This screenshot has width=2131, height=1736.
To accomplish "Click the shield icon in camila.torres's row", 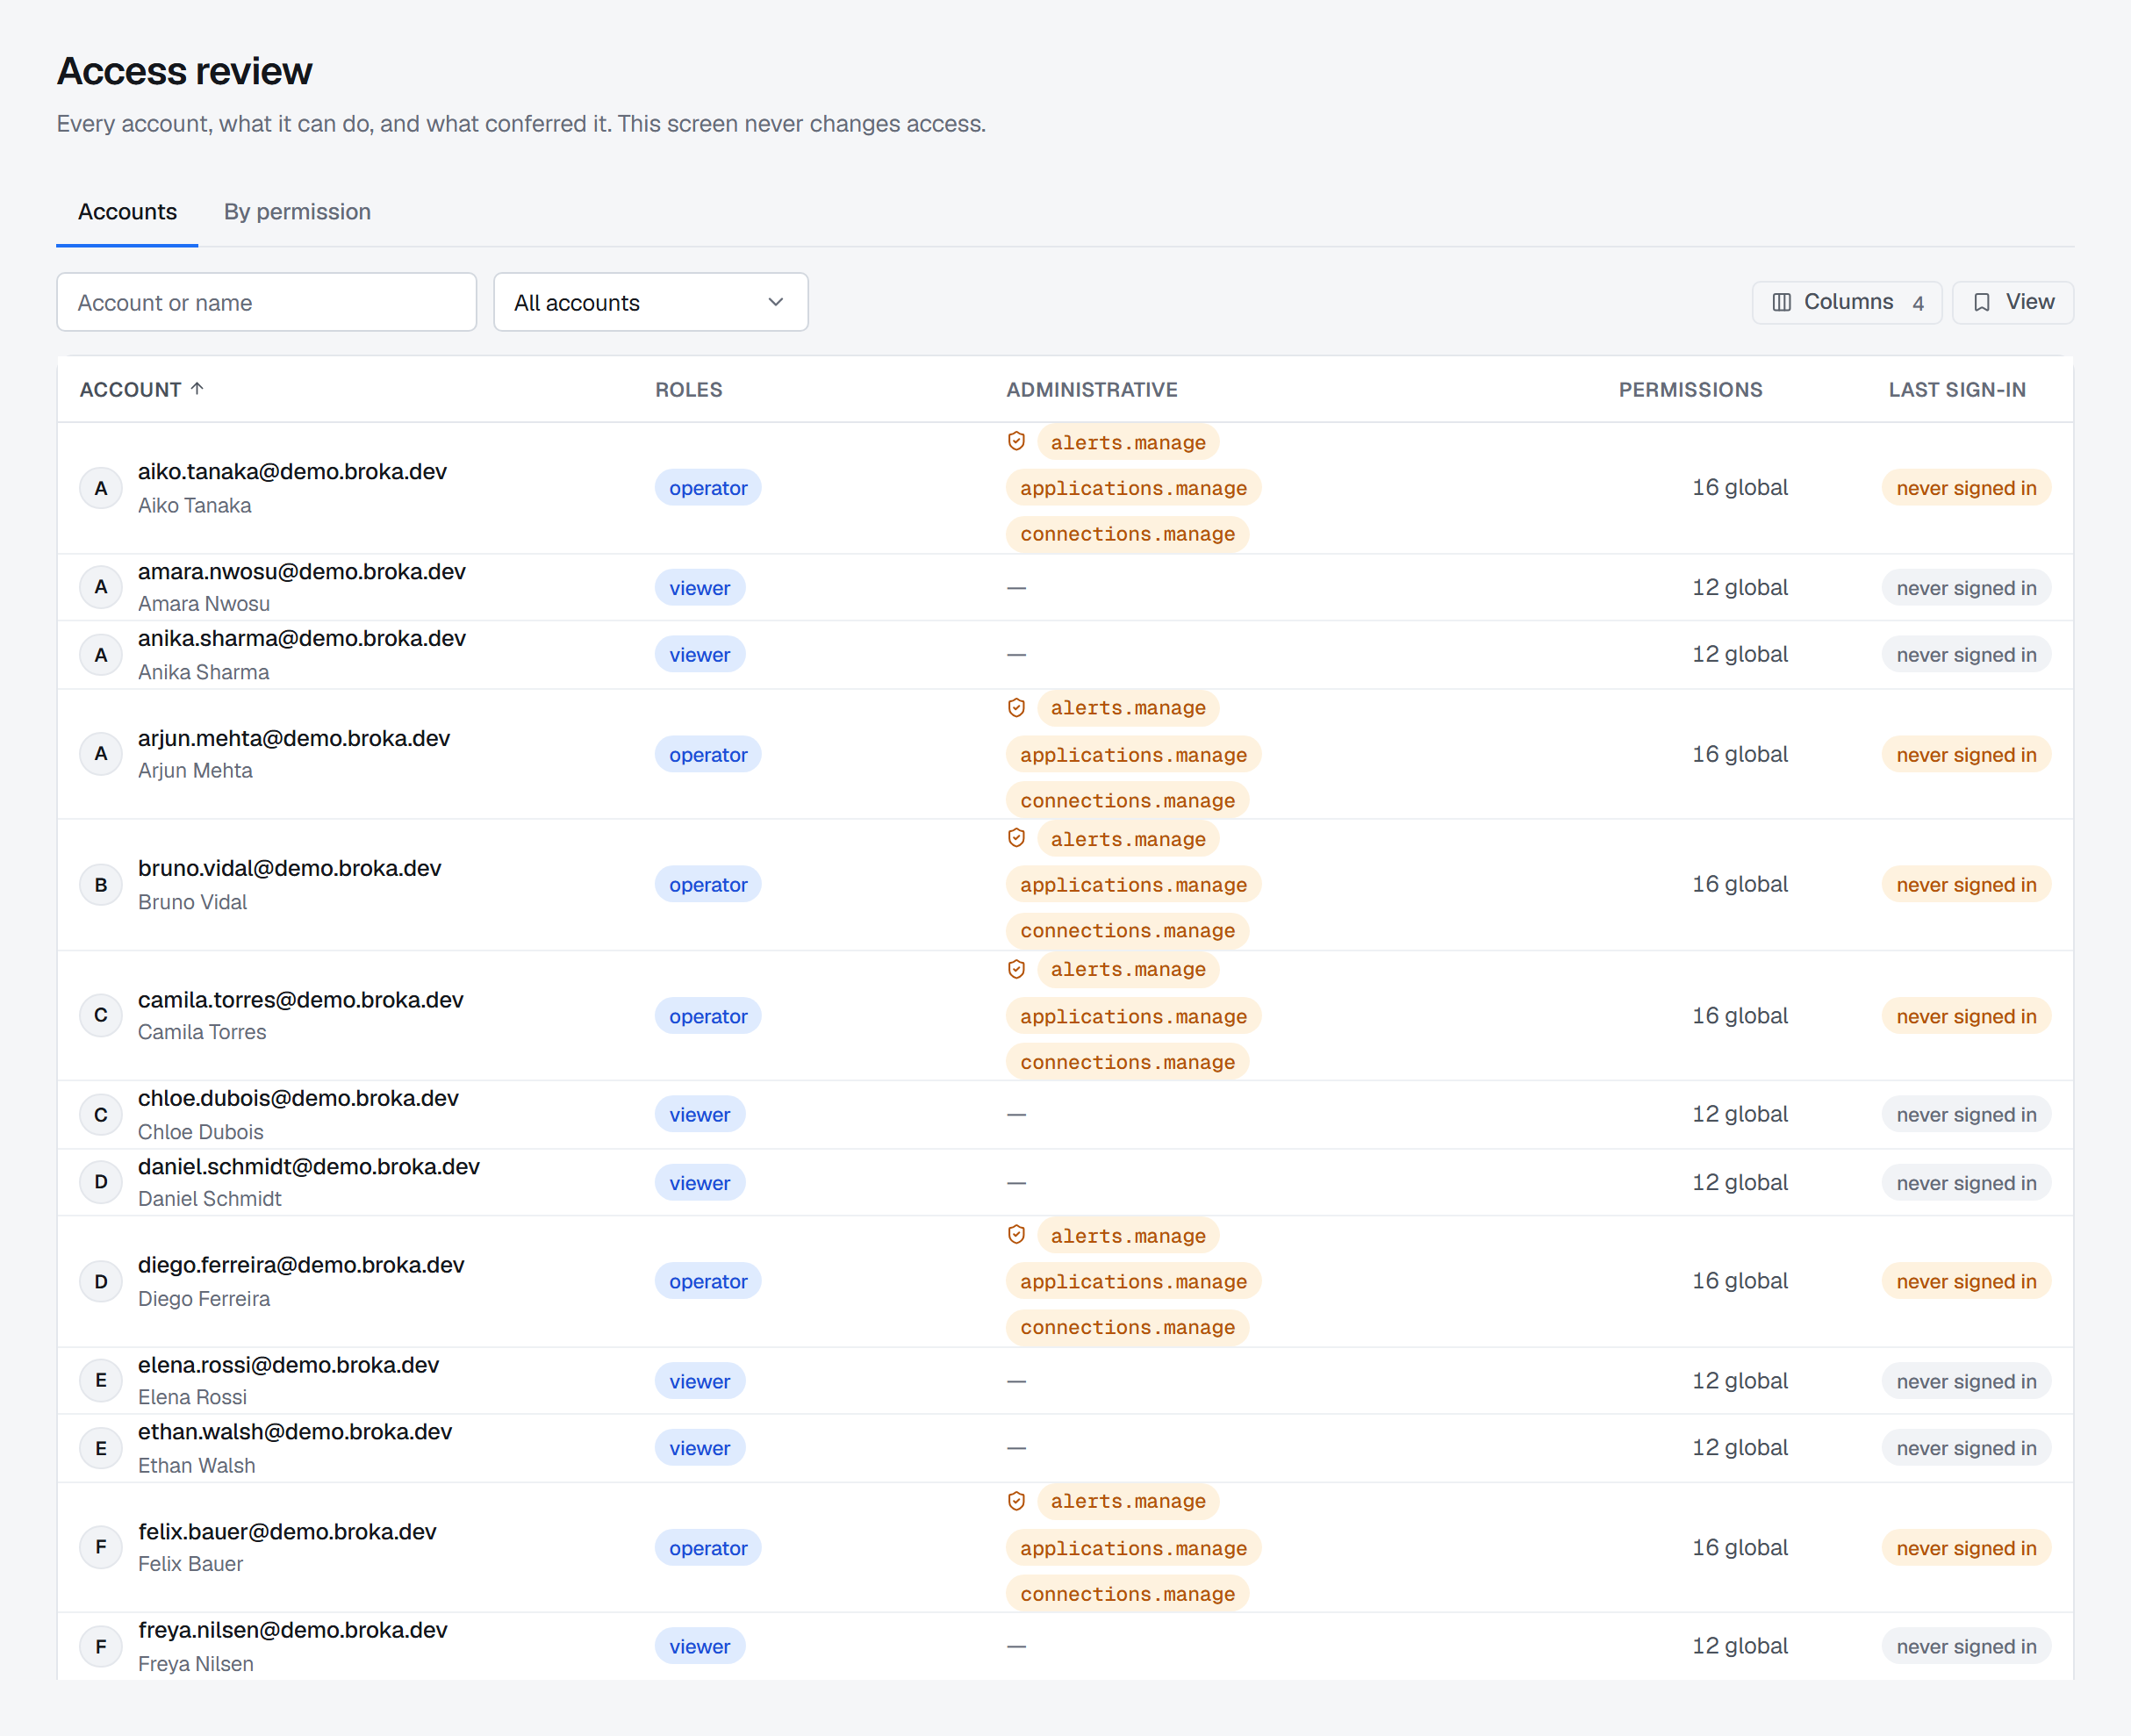I will [x=1016, y=969].
